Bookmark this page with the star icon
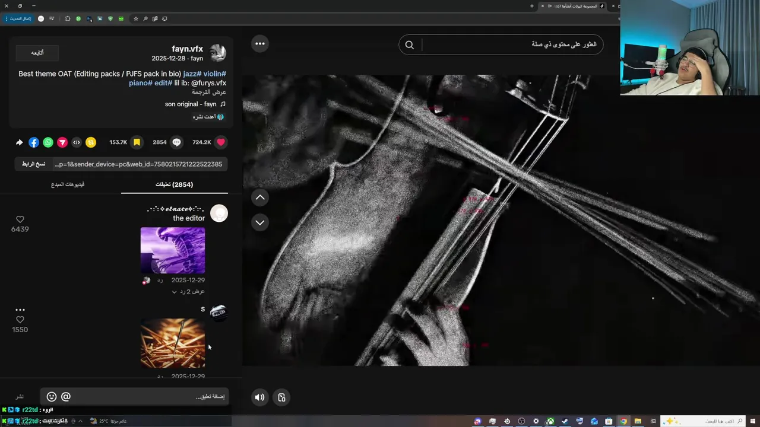The height and width of the screenshot is (427, 760). tap(136, 18)
